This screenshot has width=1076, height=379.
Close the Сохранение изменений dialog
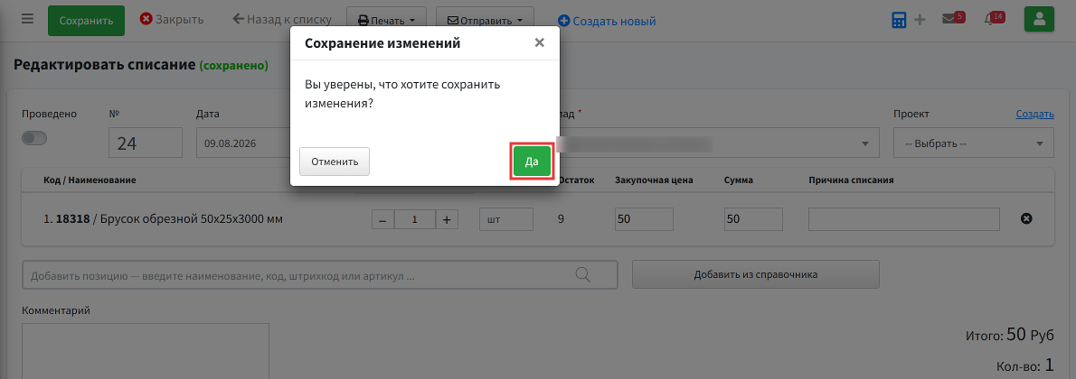coord(540,43)
